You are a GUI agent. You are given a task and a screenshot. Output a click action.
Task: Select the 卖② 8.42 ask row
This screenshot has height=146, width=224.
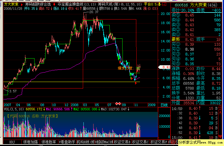[196, 30]
